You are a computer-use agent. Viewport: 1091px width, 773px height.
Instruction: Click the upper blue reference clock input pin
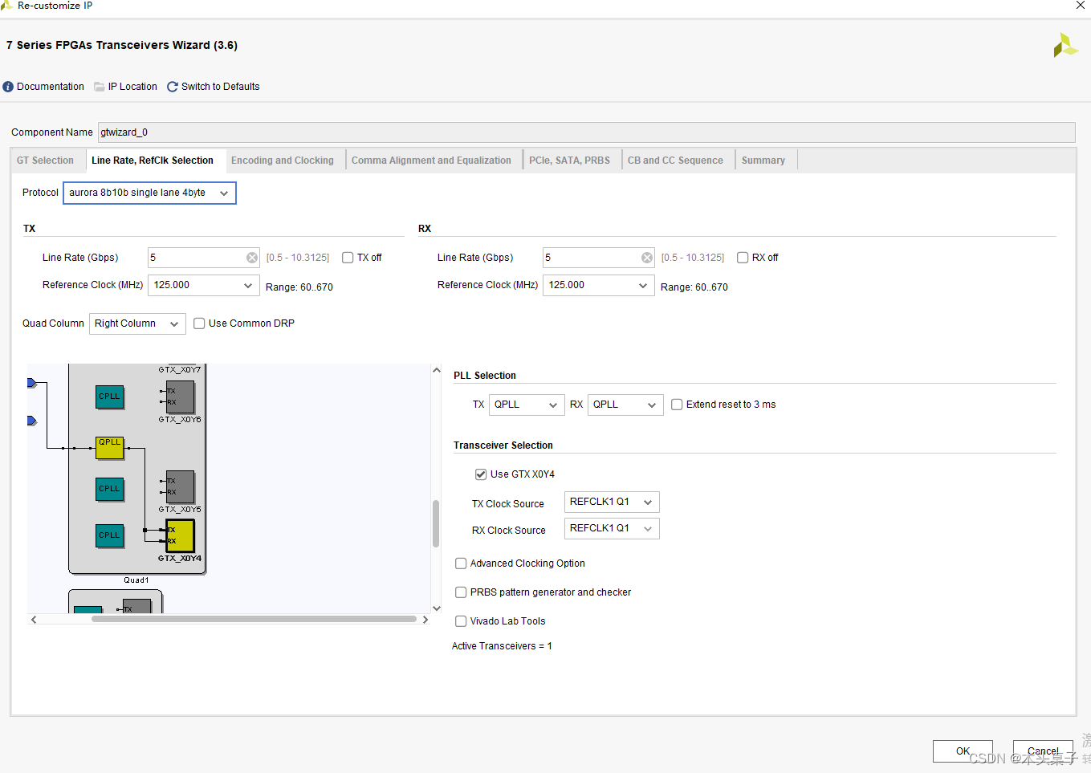[32, 383]
